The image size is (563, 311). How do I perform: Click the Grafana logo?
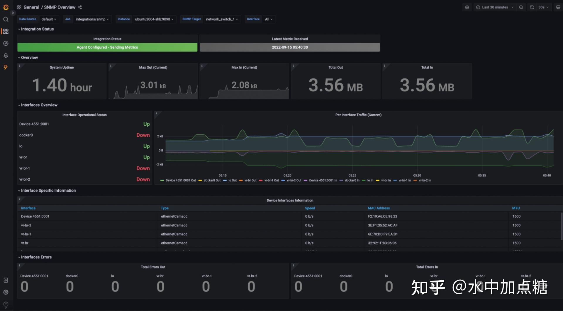(6, 7)
